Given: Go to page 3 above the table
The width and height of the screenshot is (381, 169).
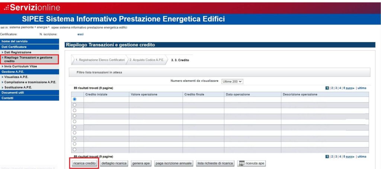Looking at the screenshot, I should (336, 88).
